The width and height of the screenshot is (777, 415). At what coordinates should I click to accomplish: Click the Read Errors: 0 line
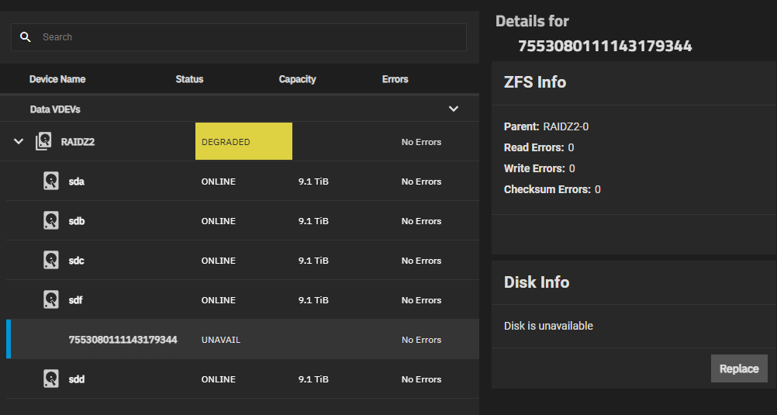pos(539,147)
